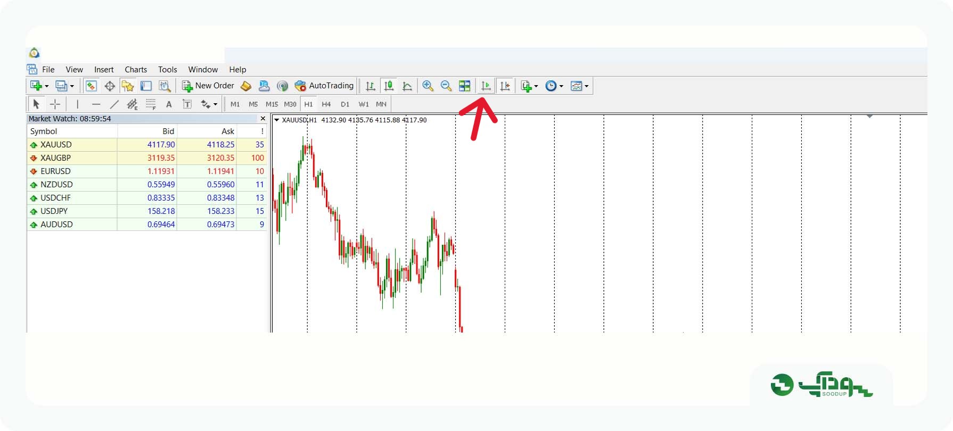Screen dimensions: 953x431
Task: Toggle chart Auto Scroll
Action: 486,86
